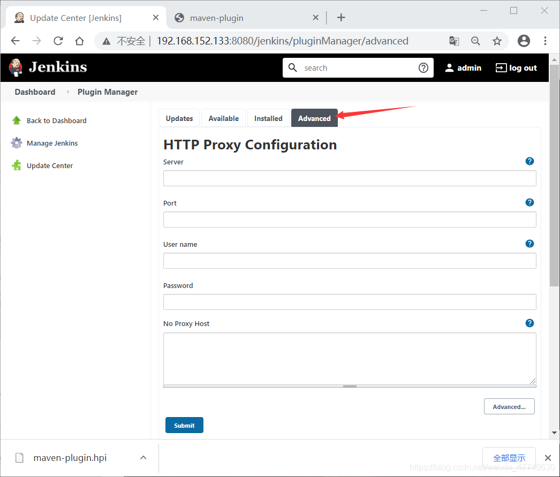560x477 pixels.
Task: Open the browser three-dot menu
Action: [x=545, y=41]
